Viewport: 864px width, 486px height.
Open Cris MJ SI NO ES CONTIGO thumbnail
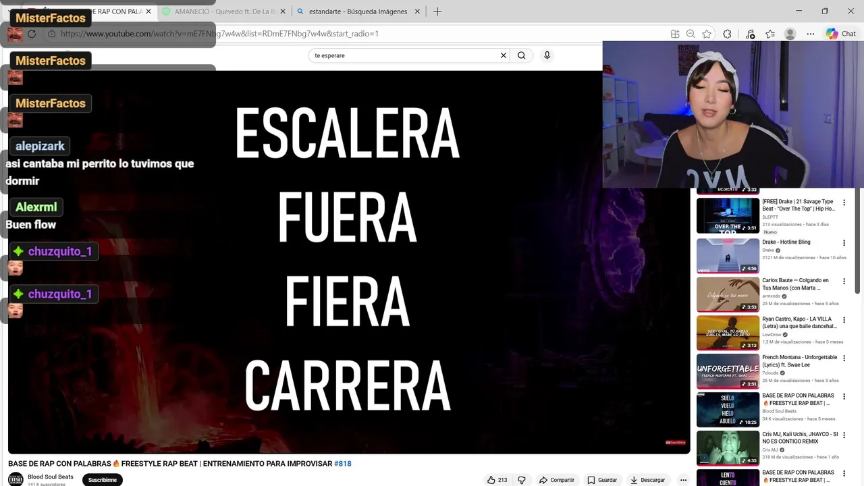[x=728, y=448]
